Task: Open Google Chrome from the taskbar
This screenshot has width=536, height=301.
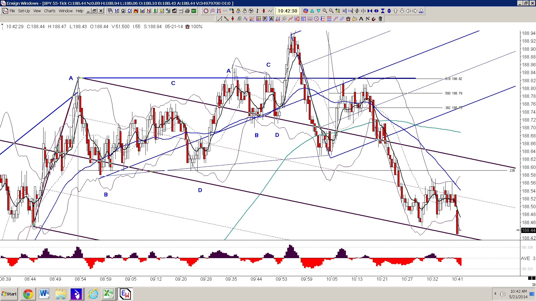Action: point(28,294)
